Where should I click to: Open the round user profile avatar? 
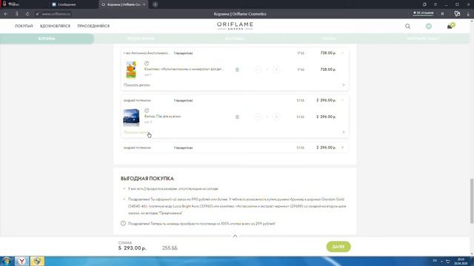click(428, 27)
